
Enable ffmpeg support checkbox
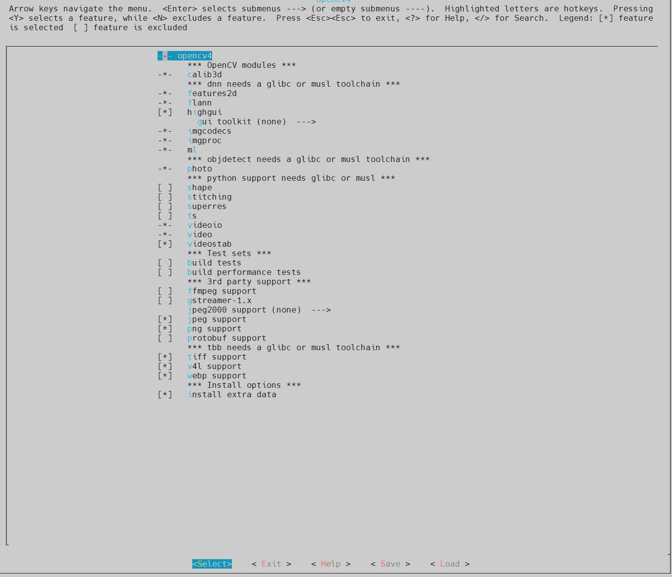click(x=165, y=291)
